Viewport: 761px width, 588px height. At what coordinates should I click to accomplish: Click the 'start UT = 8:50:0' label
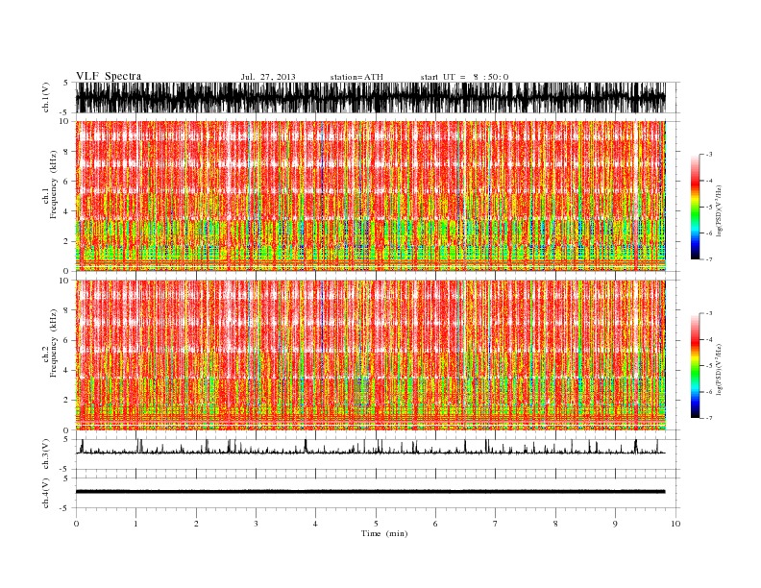coord(464,77)
